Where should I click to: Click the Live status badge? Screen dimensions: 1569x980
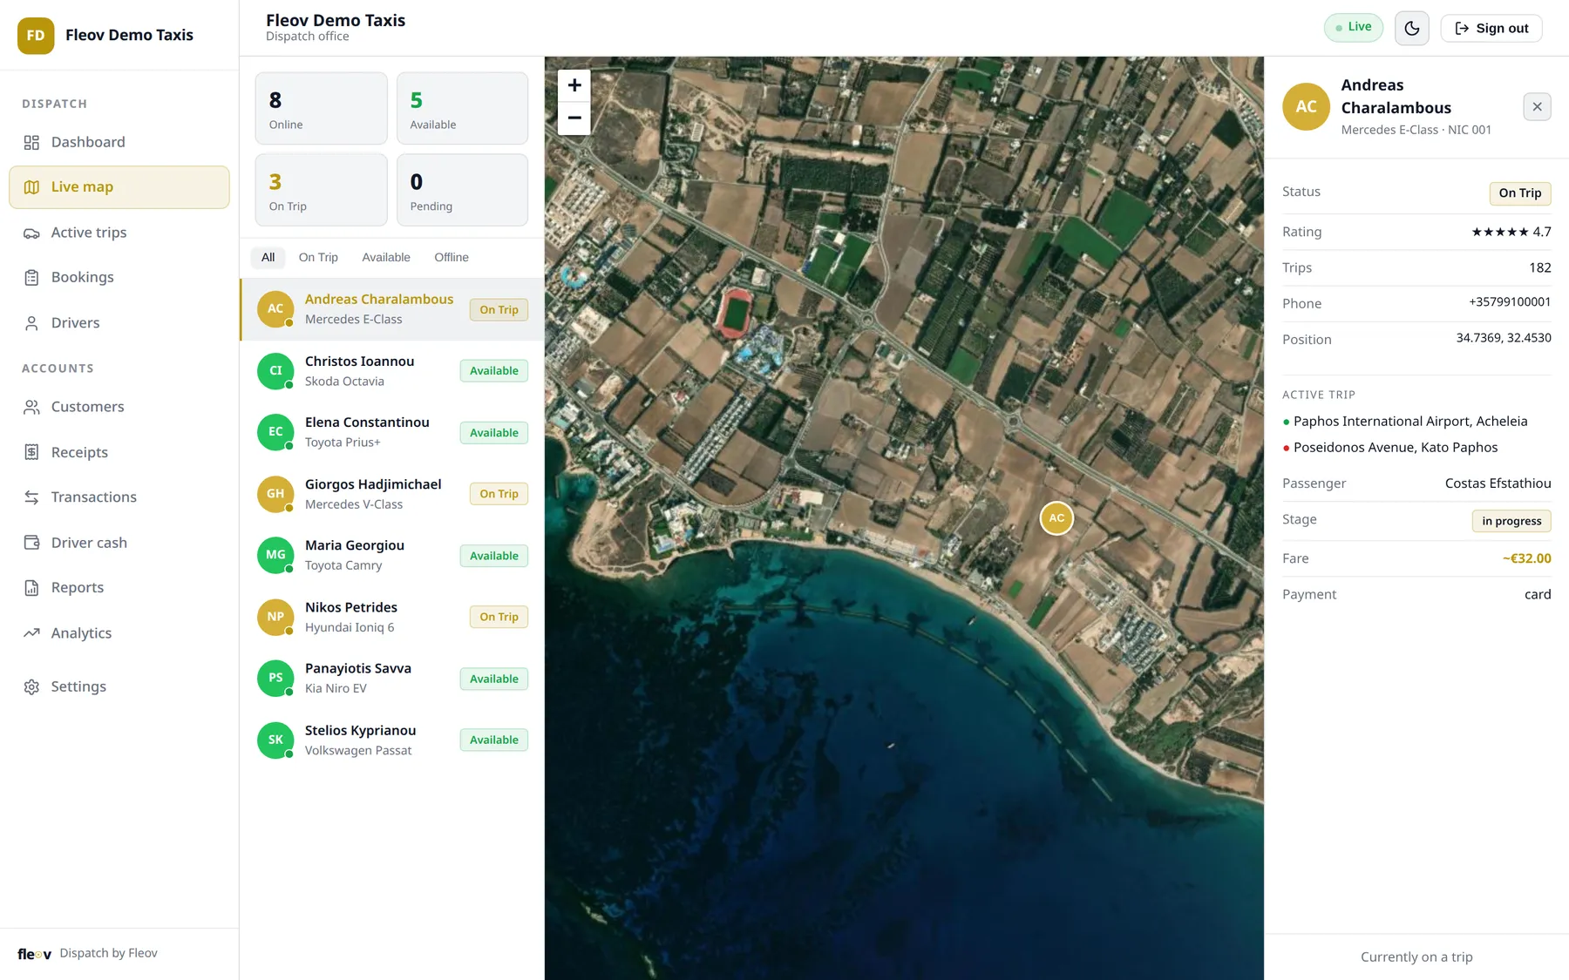click(x=1353, y=28)
